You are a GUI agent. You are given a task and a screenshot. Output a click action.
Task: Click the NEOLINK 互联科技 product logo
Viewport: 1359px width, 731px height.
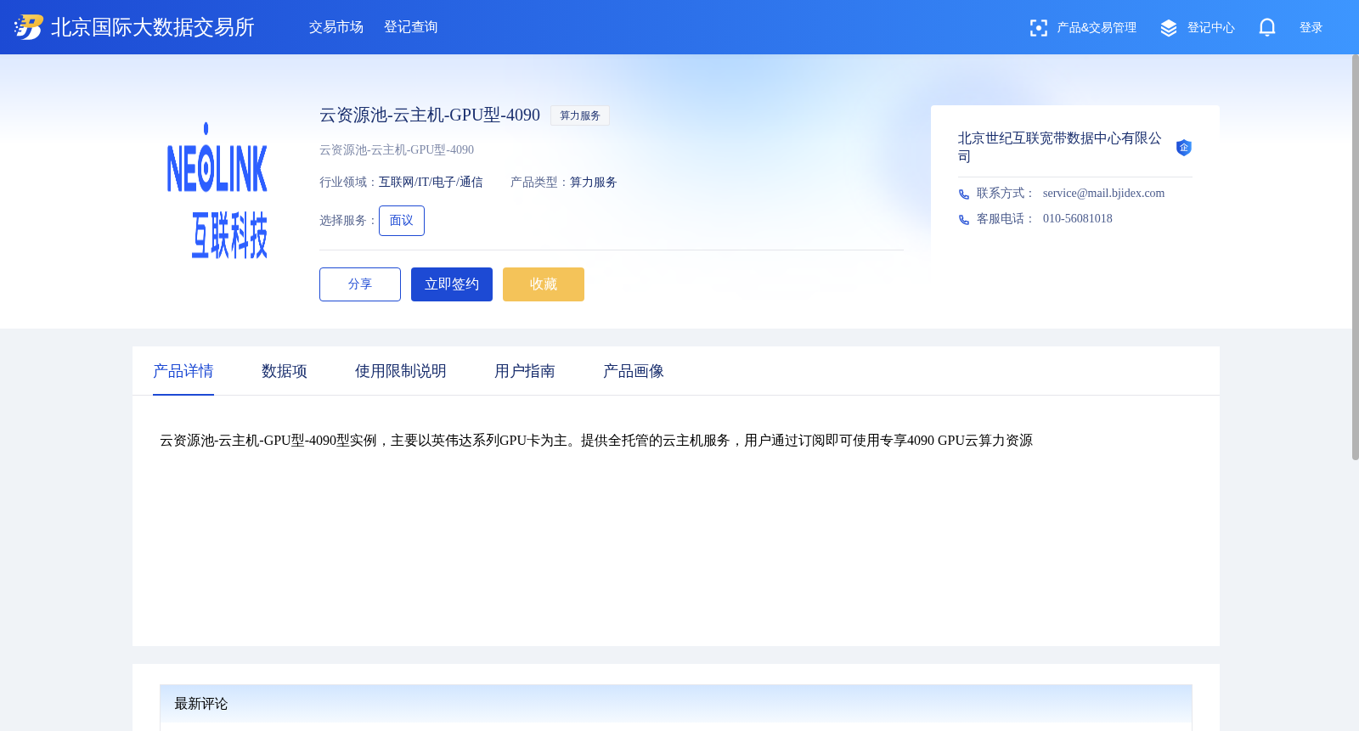pyautogui.click(x=217, y=190)
